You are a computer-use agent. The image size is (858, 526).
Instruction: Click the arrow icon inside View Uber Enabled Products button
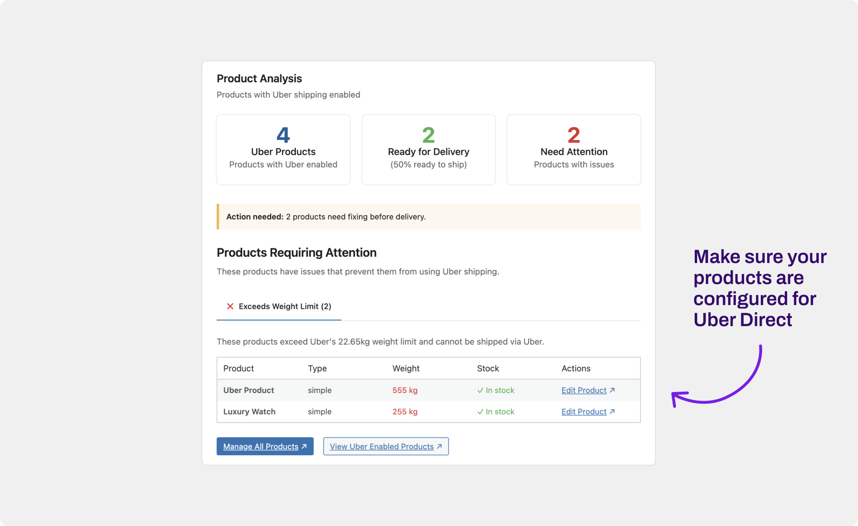[x=439, y=446]
